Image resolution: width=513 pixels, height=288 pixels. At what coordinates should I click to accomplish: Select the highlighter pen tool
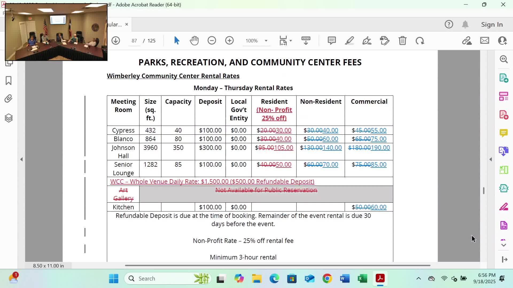349,41
